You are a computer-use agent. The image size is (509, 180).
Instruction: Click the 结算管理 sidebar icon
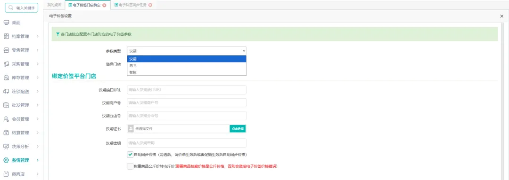[6, 133]
